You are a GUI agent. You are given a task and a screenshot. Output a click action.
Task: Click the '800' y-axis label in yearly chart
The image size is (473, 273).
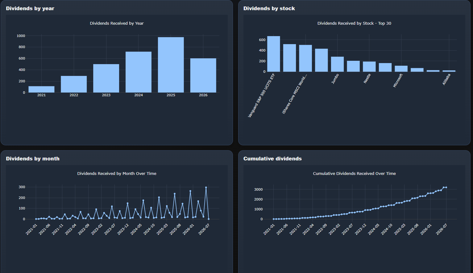(22, 47)
